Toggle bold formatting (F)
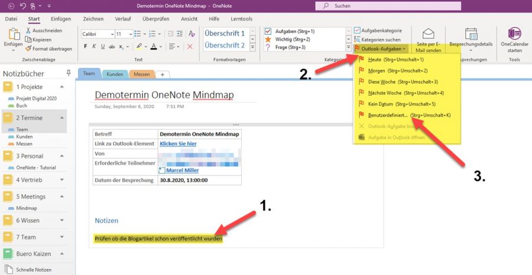This screenshot has width=532, height=275. pyautogui.click(x=86, y=47)
